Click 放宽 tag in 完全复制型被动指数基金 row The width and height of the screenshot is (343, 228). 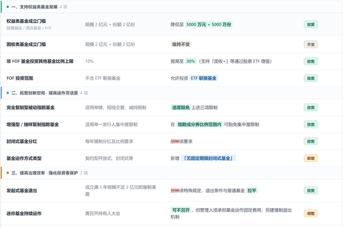coord(311,108)
